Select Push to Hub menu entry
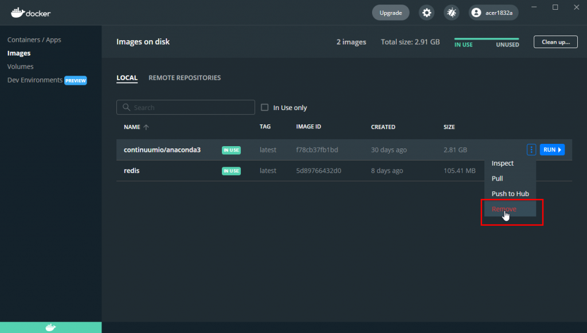Screen dimensions: 587x333 pyautogui.click(x=510, y=194)
